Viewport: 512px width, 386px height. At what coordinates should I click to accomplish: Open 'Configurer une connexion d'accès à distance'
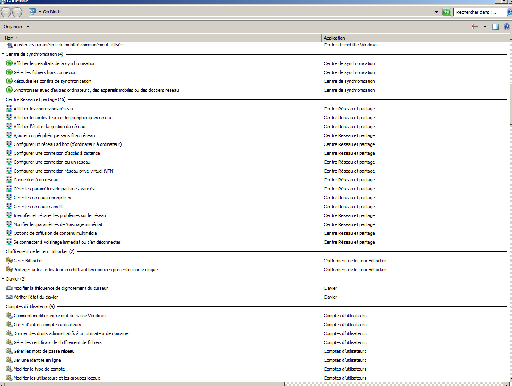pyautogui.click(x=57, y=153)
